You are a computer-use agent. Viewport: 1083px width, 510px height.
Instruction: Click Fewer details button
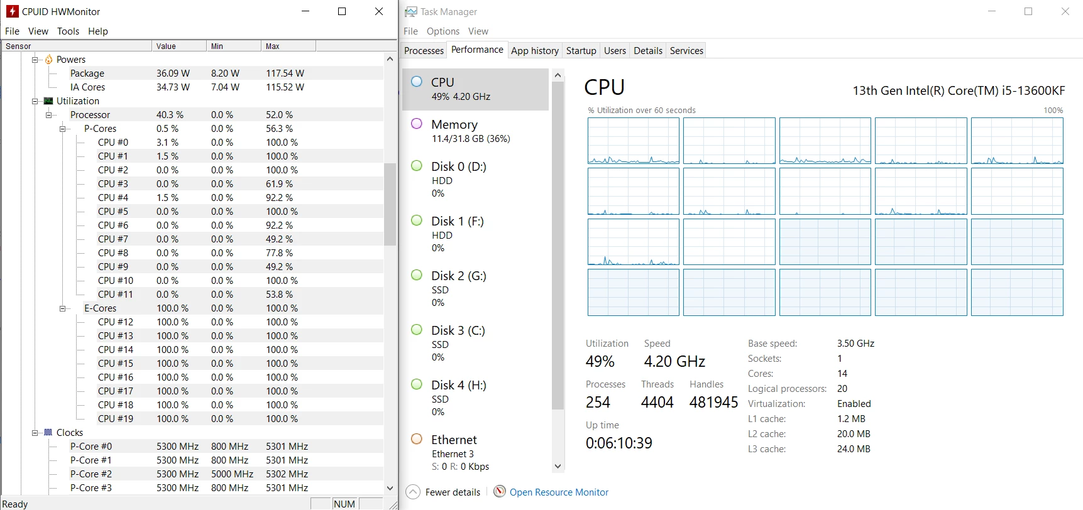(x=443, y=492)
